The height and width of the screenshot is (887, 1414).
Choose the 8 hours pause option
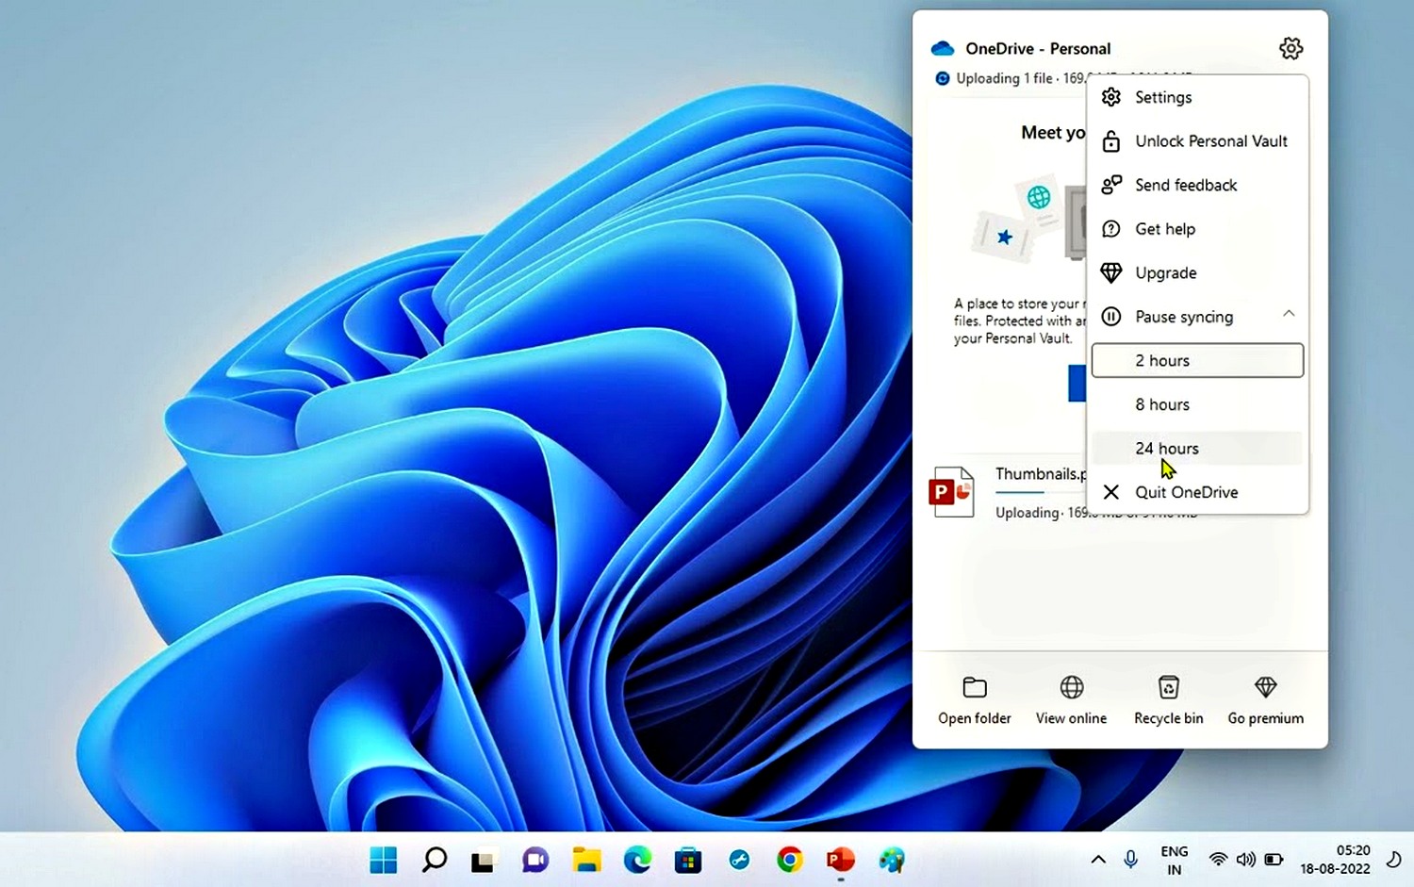1161,404
